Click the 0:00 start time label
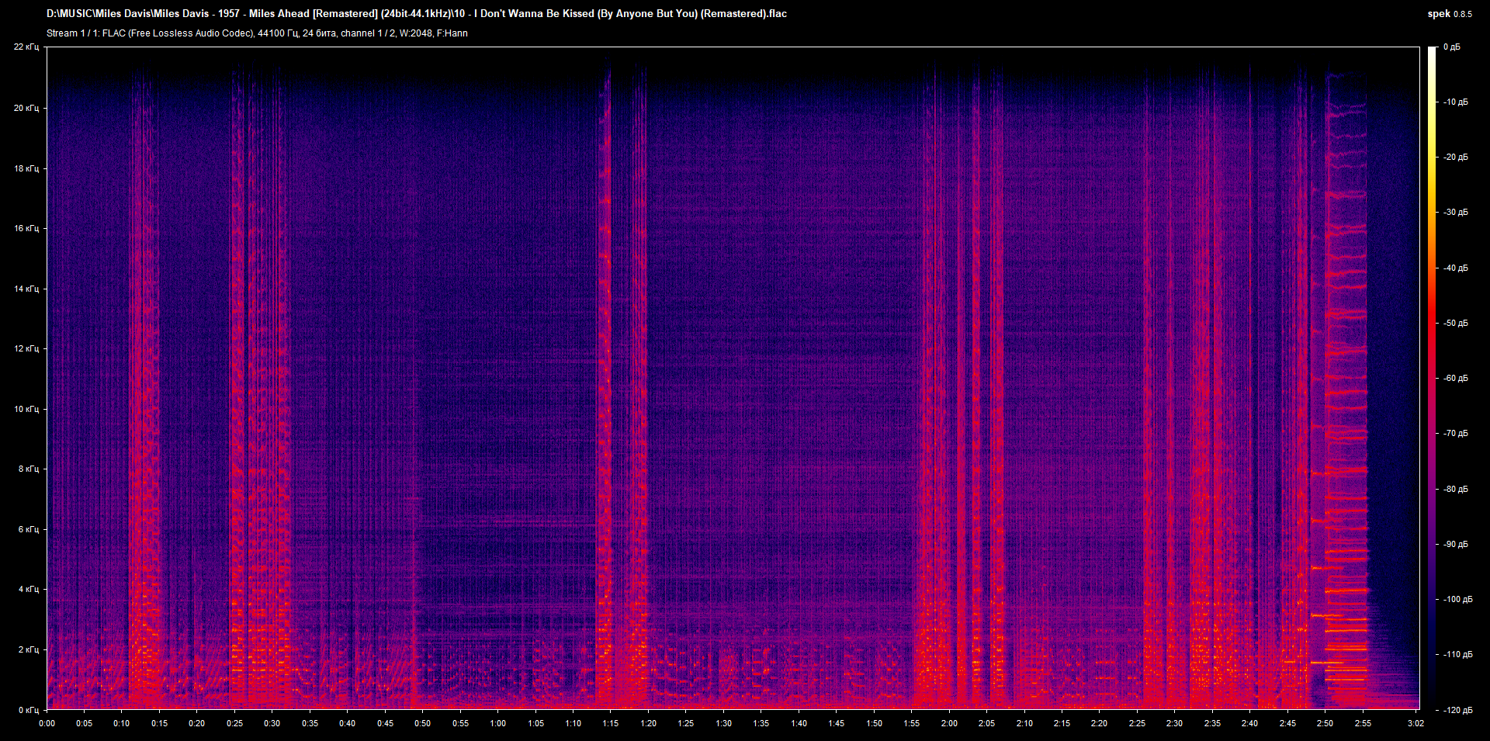This screenshot has width=1490, height=741. [47, 723]
